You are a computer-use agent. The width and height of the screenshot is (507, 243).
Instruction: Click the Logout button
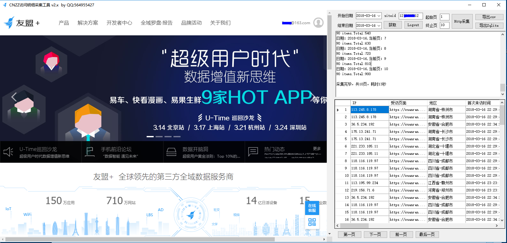[x=413, y=25]
